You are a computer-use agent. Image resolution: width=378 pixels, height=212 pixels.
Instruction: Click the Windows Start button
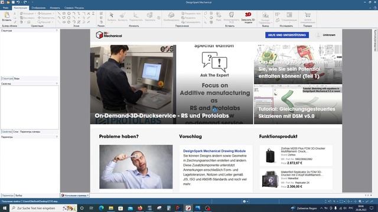5,208
